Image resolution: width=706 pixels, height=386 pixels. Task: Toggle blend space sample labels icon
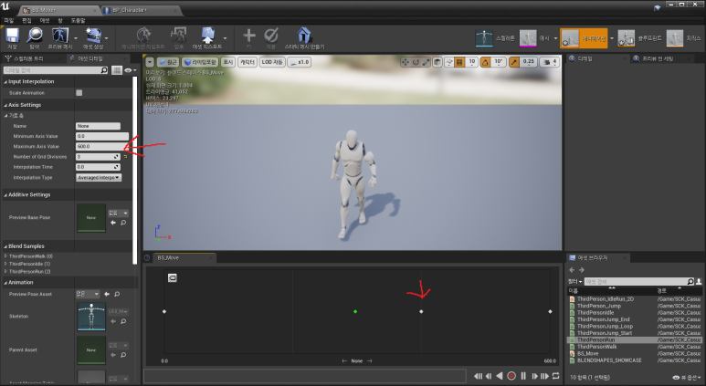[x=172, y=278]
